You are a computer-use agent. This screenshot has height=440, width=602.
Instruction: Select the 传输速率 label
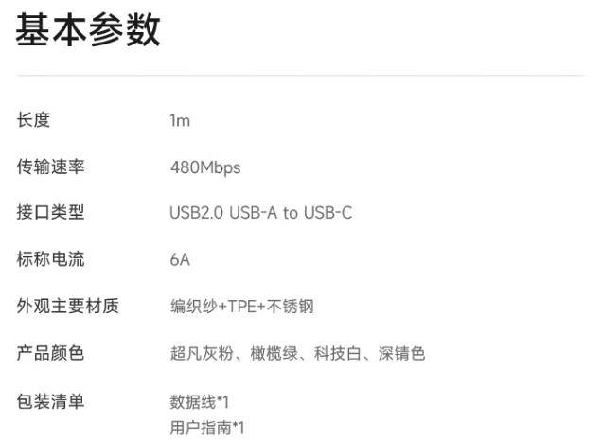pyautogui.click(x=50, y=167)
